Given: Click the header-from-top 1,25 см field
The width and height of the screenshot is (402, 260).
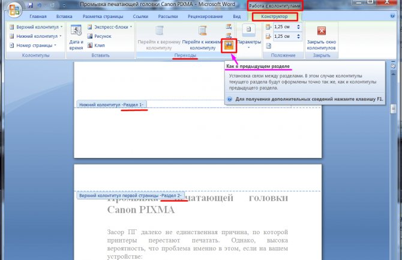Looking at the screenshot, I should (x=285, y=26).
